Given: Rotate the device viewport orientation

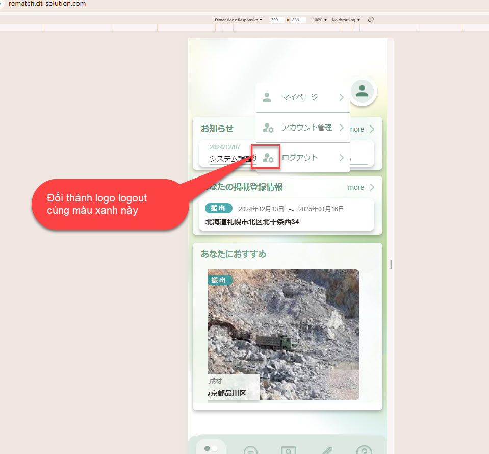Looking at the screenshot, I should click(x=371, y=20).
